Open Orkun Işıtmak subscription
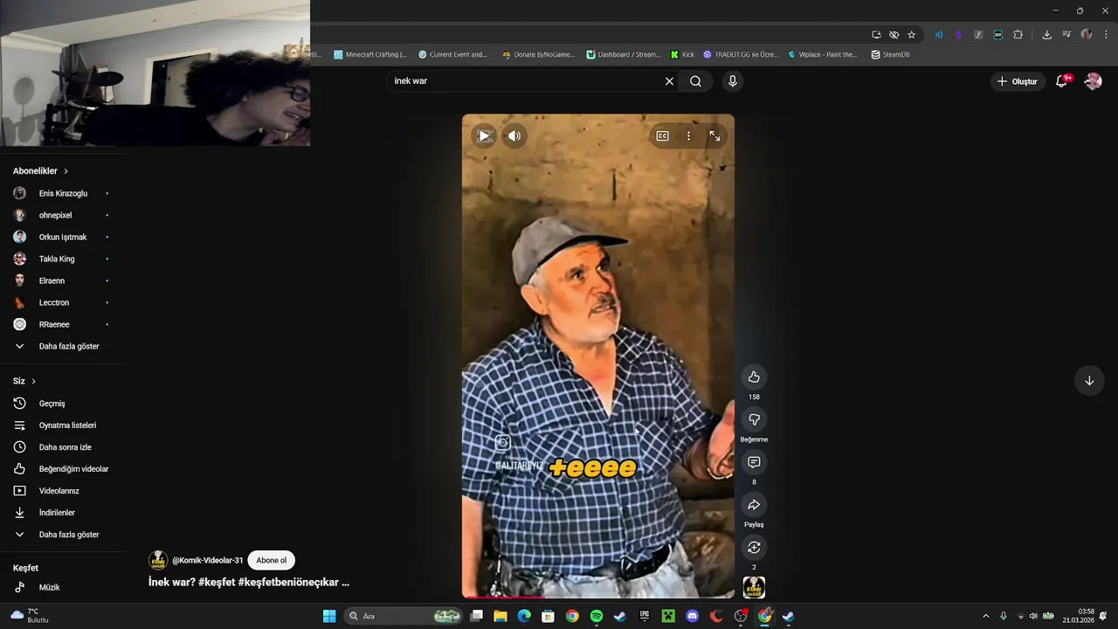Image resolution: width=1118 pixels, height=629 pixels. [63, 237]
